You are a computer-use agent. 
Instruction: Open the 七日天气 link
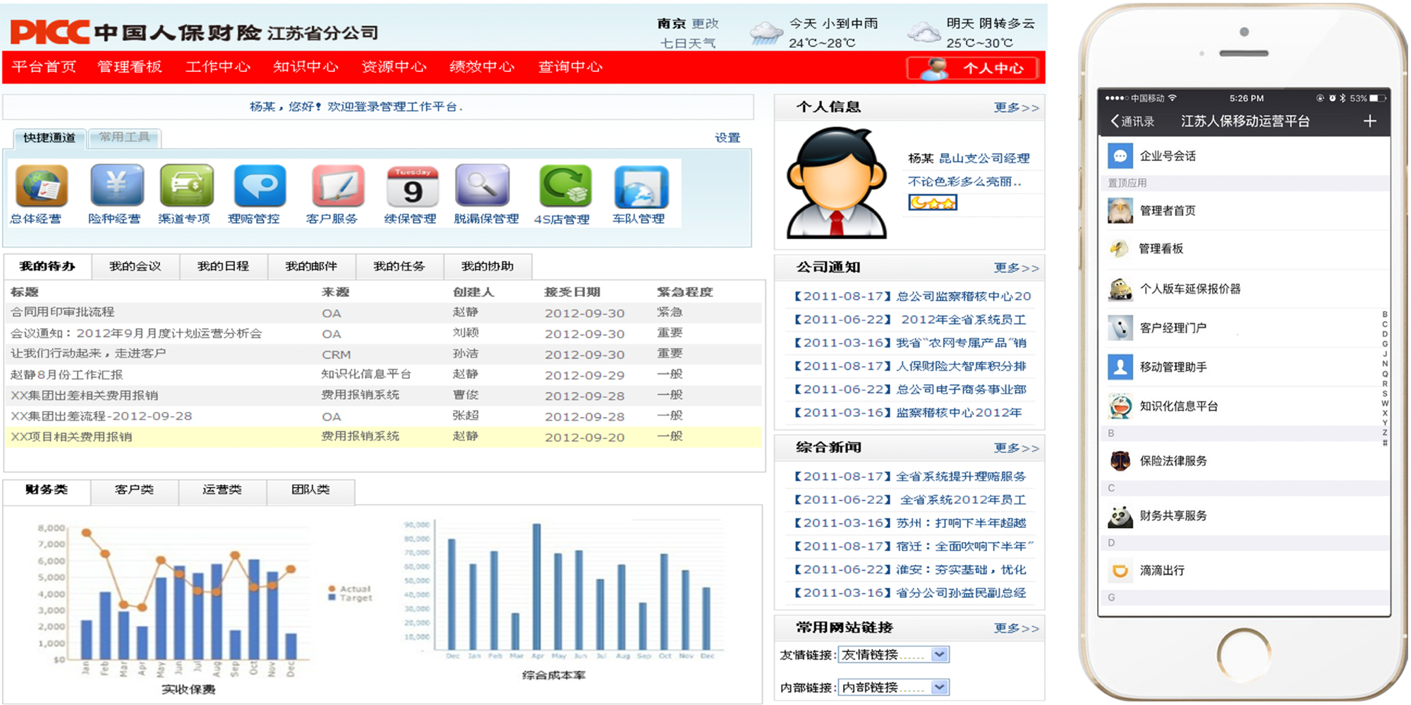[688, 43]
